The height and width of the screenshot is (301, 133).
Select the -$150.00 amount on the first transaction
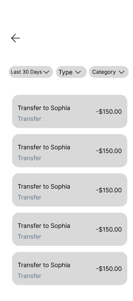coord(109,112)
